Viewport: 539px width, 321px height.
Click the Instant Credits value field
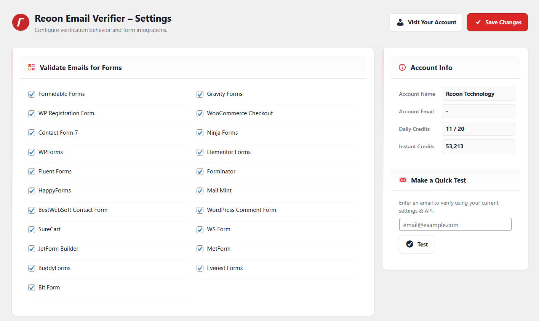[478, 146]
